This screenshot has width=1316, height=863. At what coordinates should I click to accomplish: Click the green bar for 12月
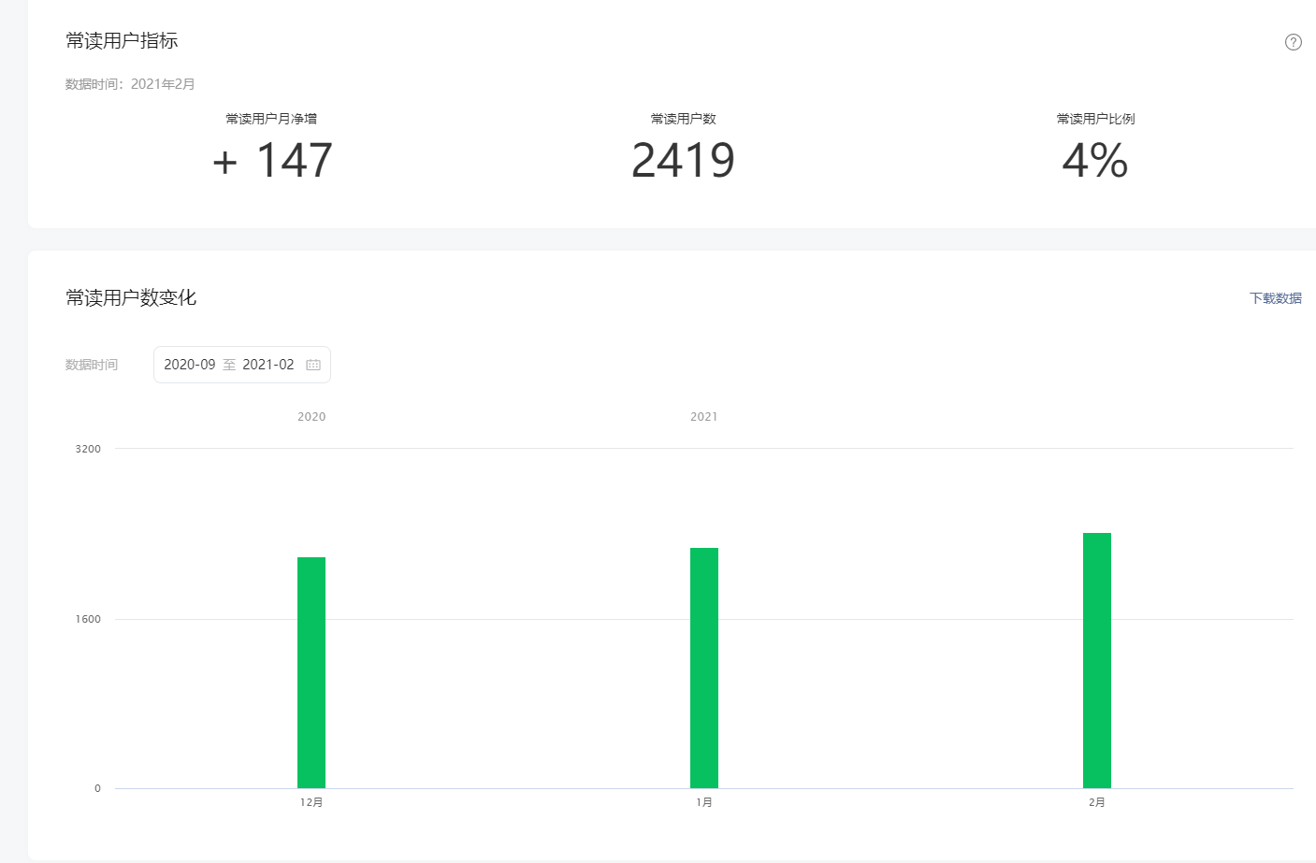tap(311, 672)
